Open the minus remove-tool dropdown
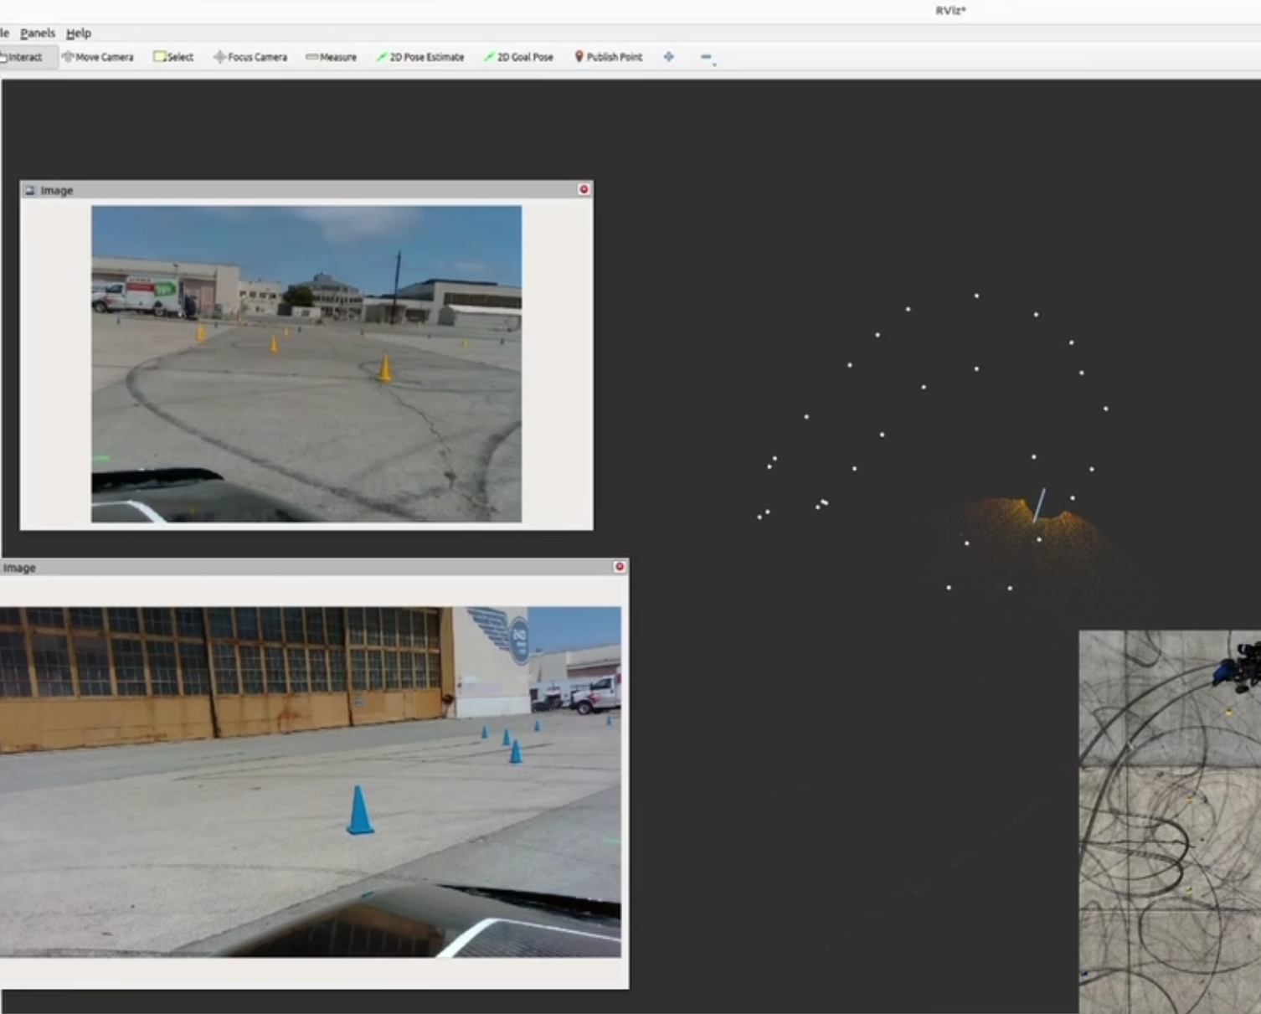Viewport: 1261px width, 1014px height. tap(707, 57)
